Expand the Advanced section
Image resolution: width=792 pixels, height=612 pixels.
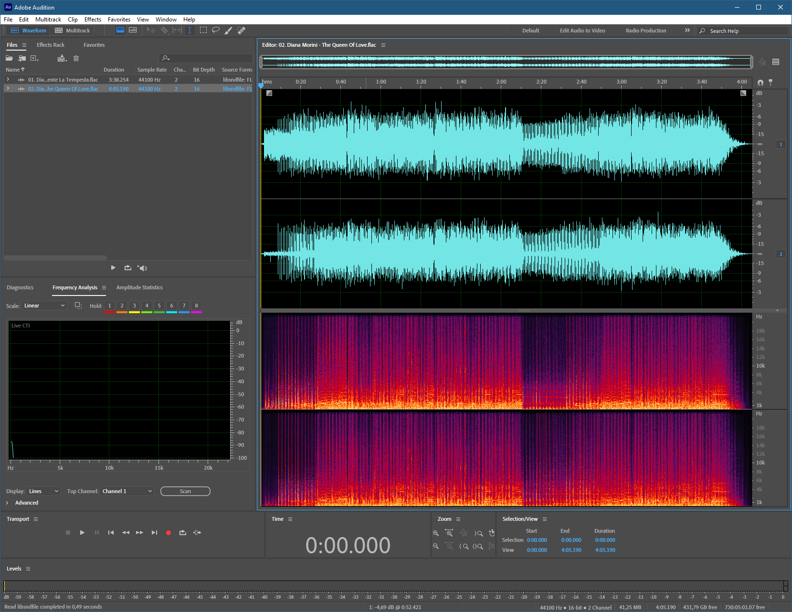pyautogui.click(x=7, y=503)
